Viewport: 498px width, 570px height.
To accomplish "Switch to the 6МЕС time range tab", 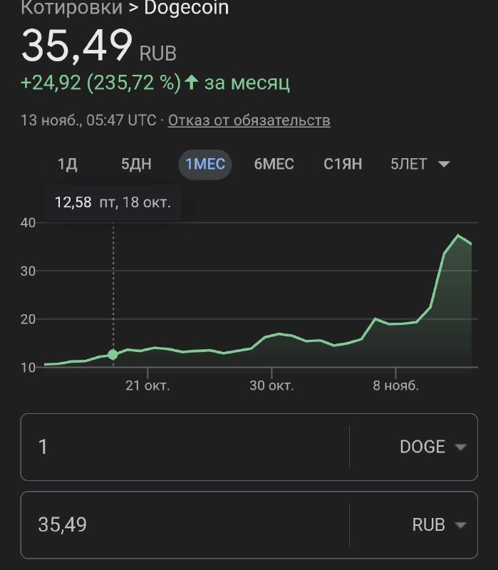I will [274, 165].
